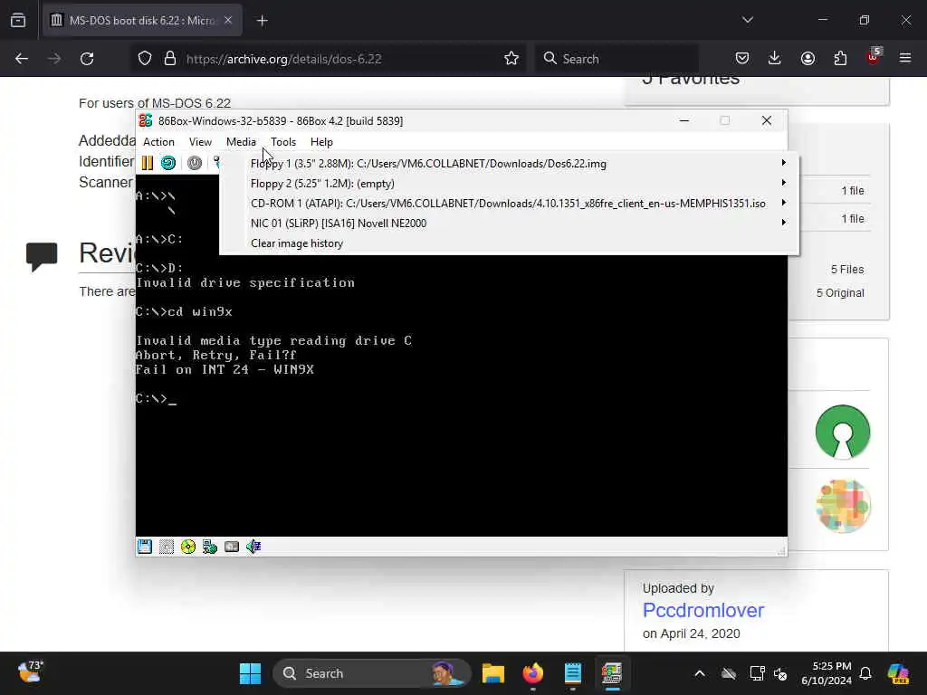Click the ACPI shutdown power icon
The image size is (927, 695).
pyautogui.click(x=195, y=163)
